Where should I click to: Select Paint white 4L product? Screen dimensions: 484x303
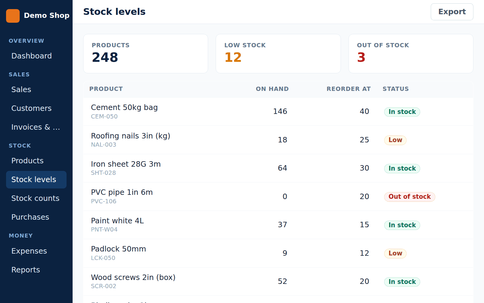pos(117,221)
